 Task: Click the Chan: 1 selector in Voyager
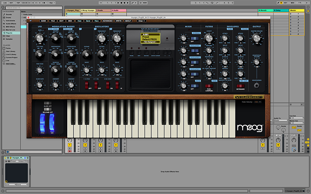click(142, 21)
